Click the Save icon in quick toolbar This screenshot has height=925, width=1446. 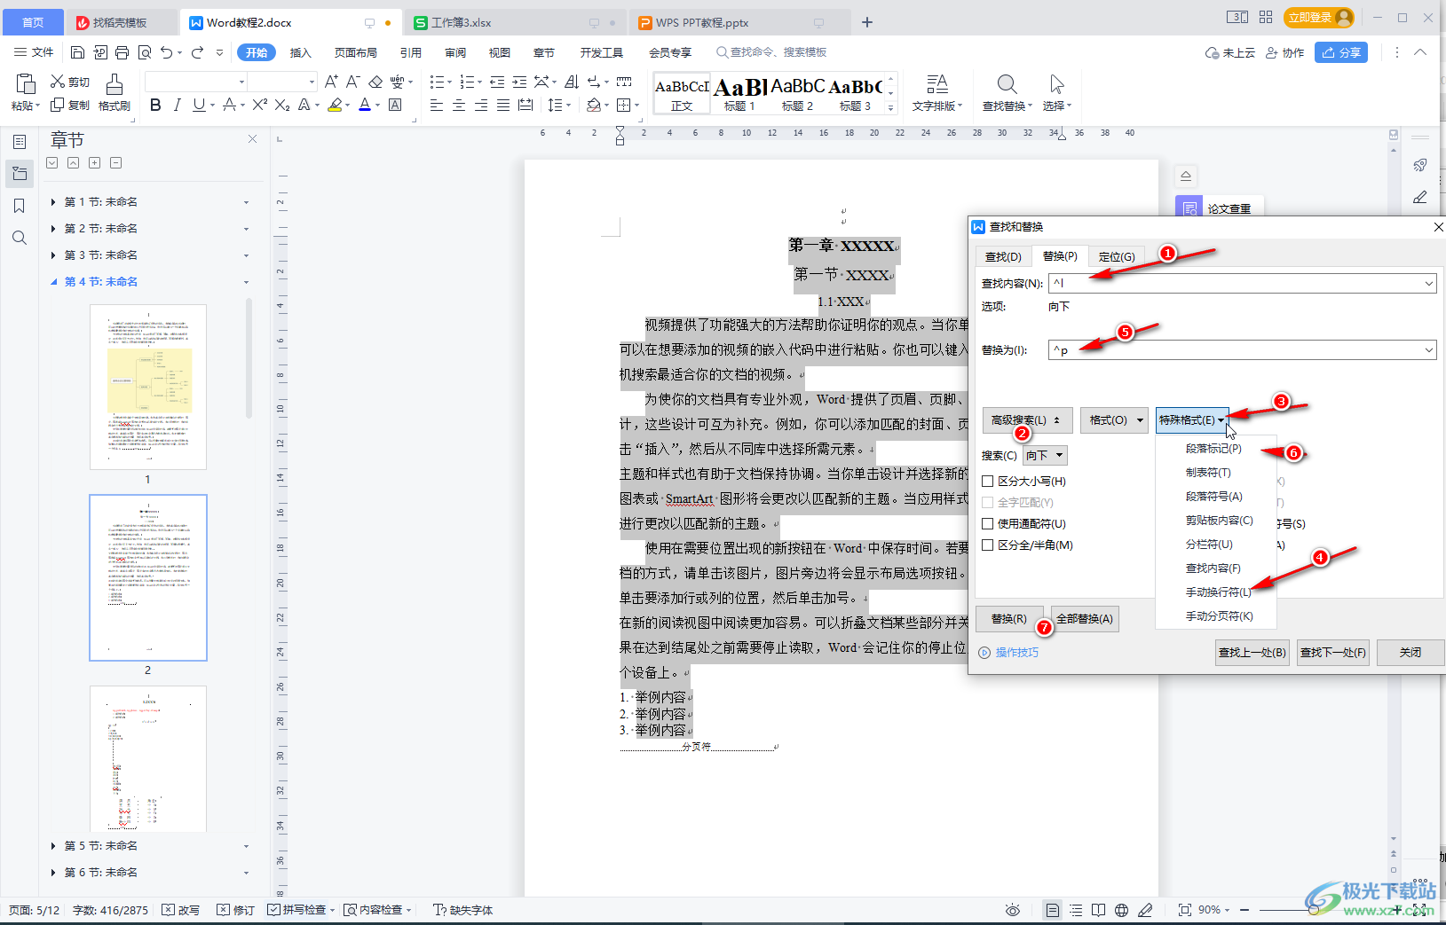pyautogui.click(x=77, y=52)
